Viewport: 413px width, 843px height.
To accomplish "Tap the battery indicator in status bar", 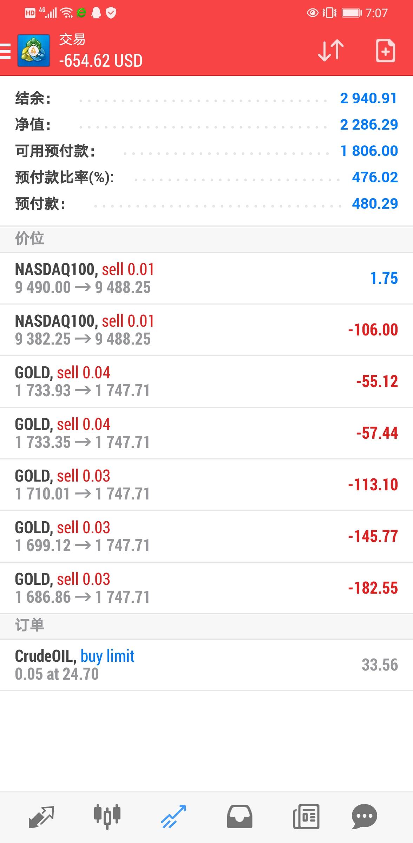I will 352,13.
